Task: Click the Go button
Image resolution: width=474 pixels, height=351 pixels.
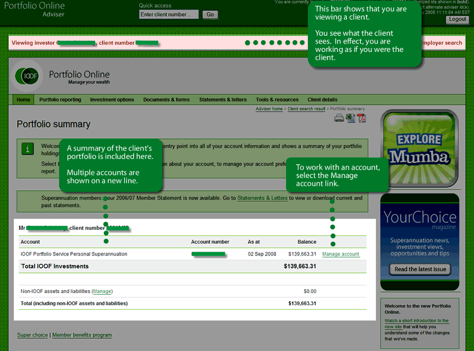Action: tap(210, 15)
